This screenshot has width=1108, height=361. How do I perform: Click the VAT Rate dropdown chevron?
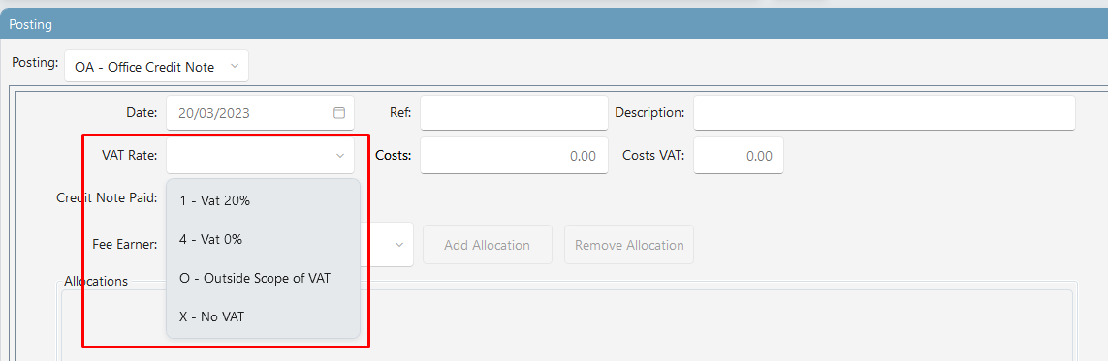click(340, 155)
